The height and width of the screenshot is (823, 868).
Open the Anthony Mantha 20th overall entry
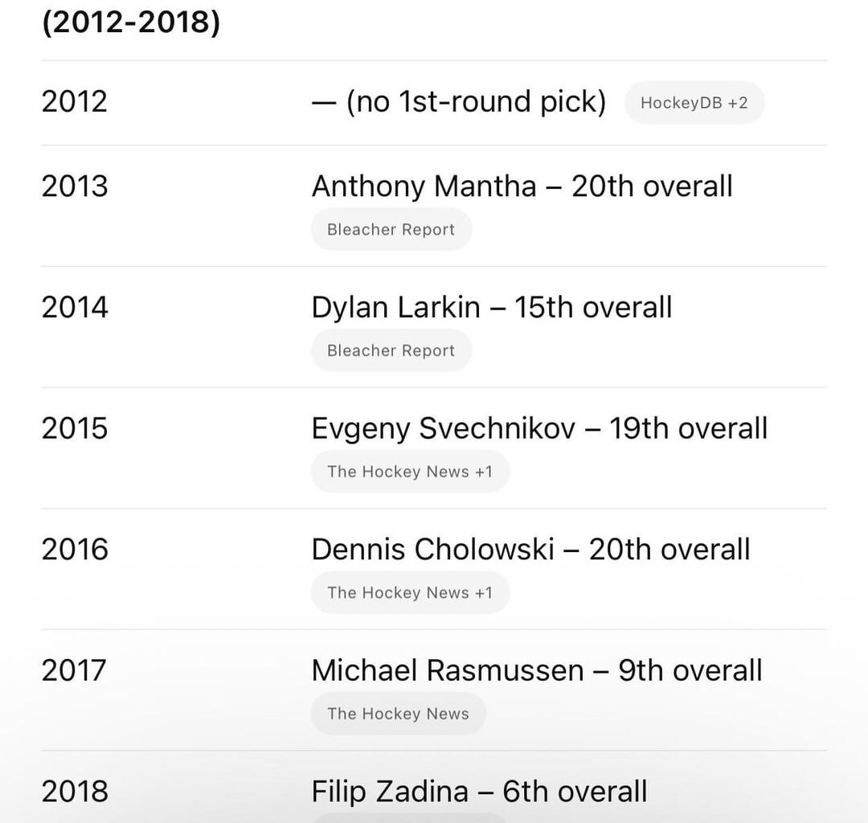[522, 186]
